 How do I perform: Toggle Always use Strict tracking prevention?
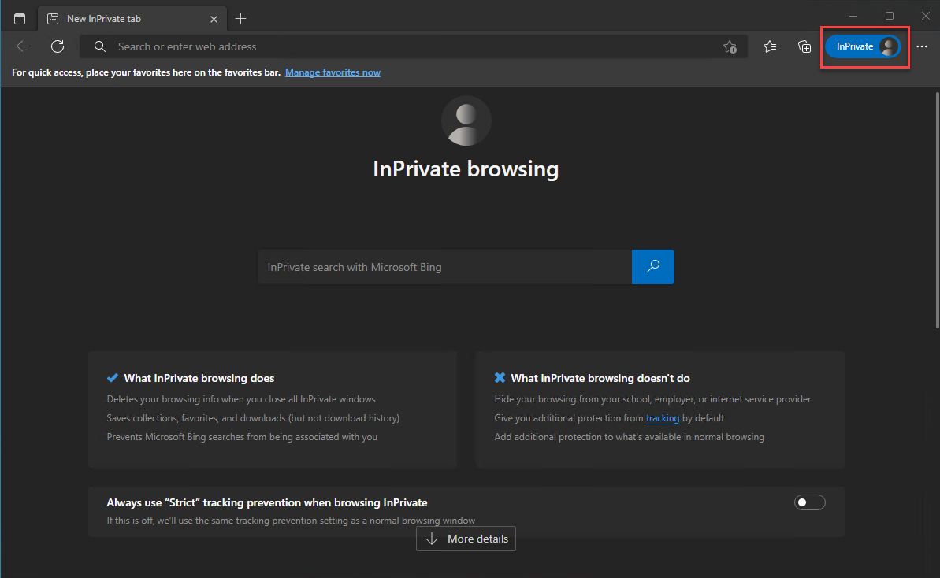click(809, 502)
